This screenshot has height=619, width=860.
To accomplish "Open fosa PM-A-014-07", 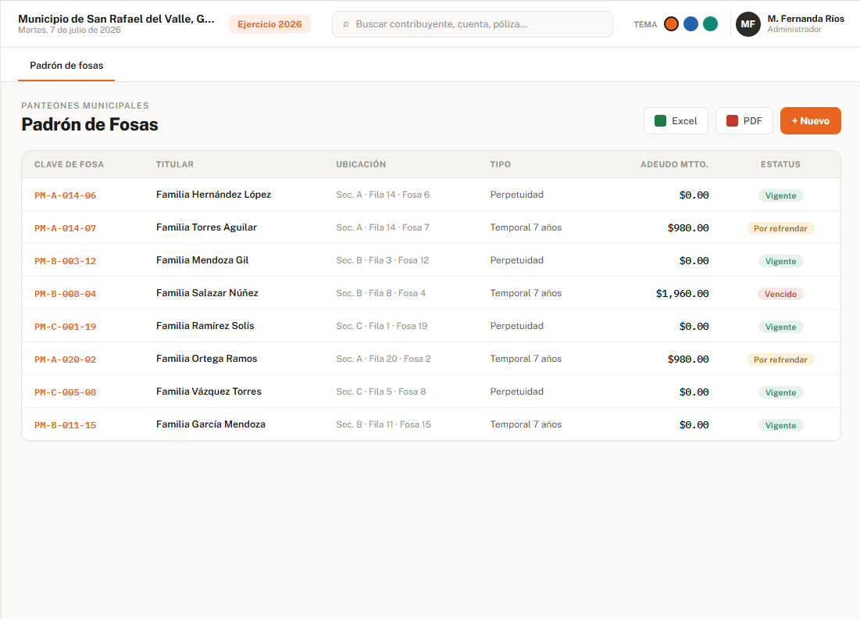I will [66, 228].
